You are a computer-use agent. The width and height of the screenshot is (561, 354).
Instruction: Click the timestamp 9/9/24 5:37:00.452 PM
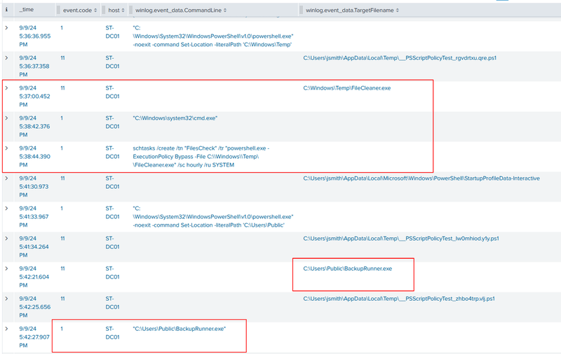pyautogui.click(x=34, y=97)
